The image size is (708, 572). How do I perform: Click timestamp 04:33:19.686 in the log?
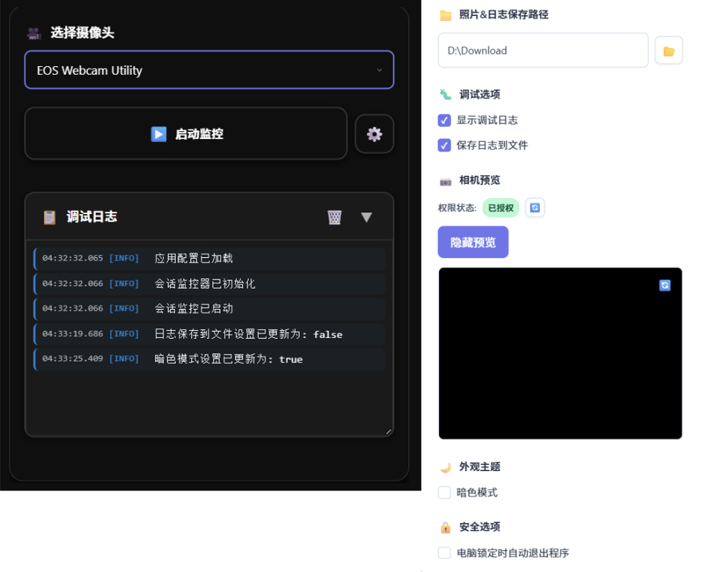tap(73, 334)
